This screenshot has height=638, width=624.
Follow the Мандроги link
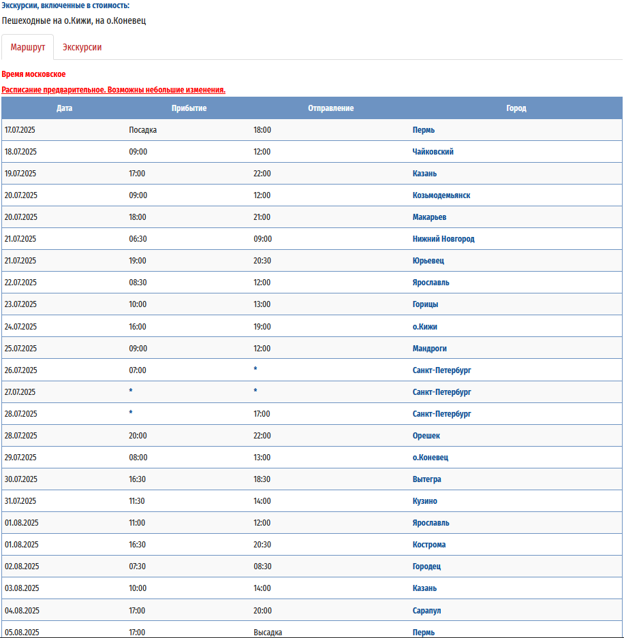pos(429,349)
